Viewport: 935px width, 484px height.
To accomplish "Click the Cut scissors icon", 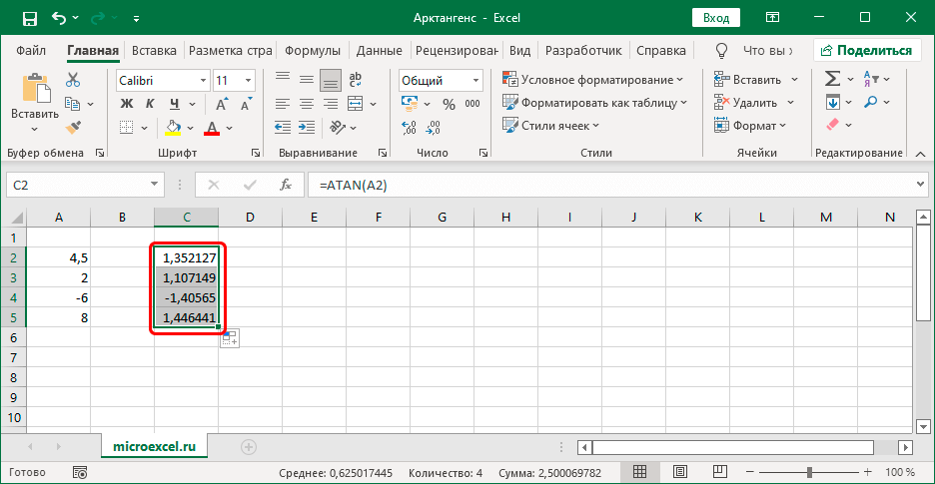I will coord(73,80).
